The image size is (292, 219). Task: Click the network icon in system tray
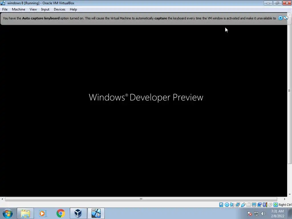point(256,214)
